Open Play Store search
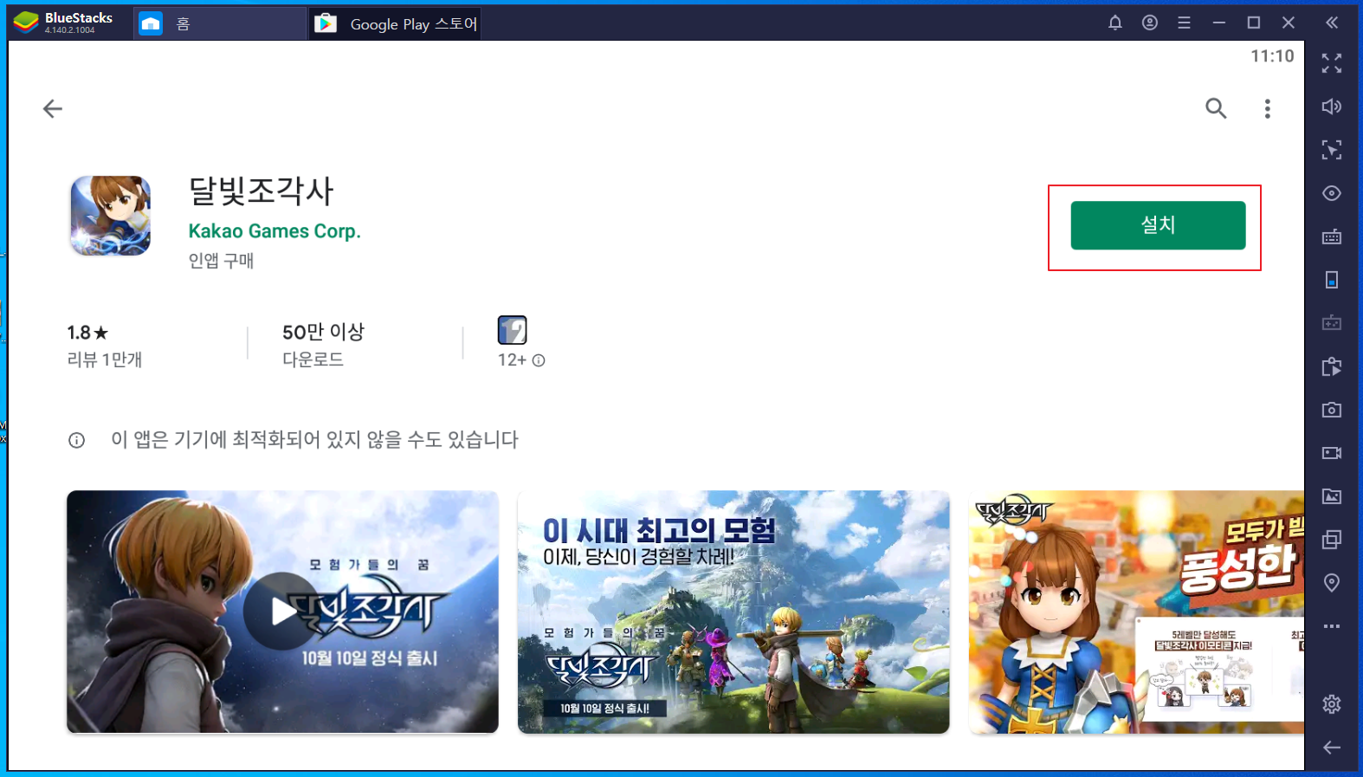The width and height of the screenshot is (1363, 777). (1216, 108)
